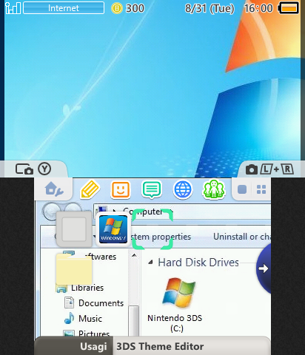
Task: Click the scrollbar up arrow in navigation pane
Action: pyautogui.click(x=134, y=255)
